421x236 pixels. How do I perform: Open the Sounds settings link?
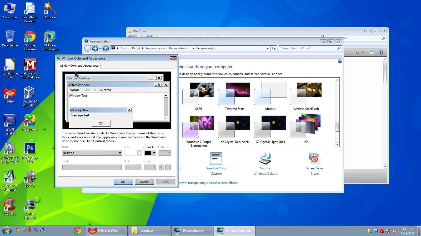coord(265,168)
